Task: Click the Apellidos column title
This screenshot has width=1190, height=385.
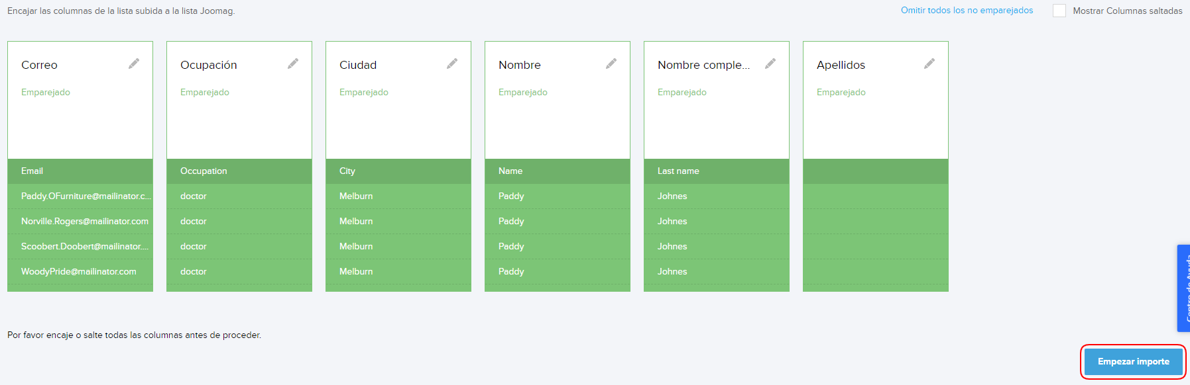Action: (841, 65)
